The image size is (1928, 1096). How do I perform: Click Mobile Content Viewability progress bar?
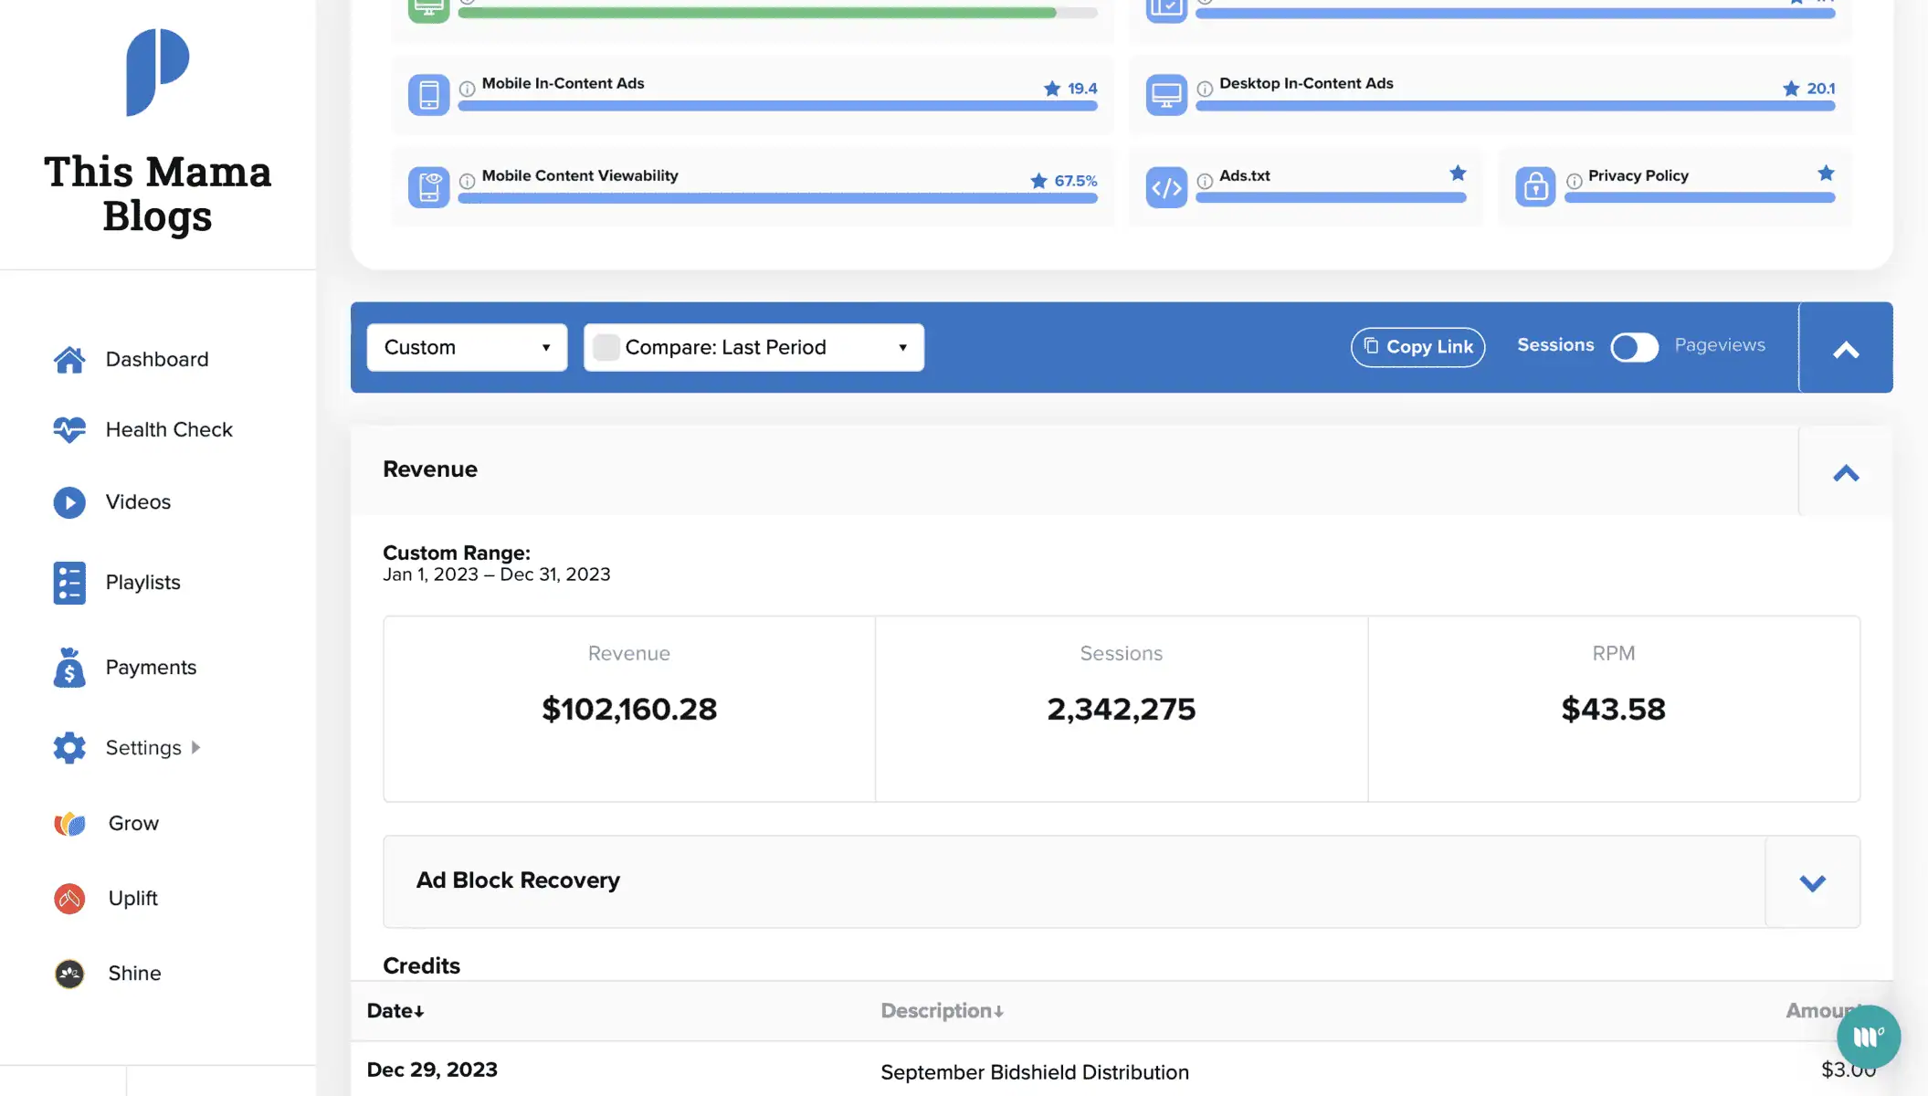pos(776,198)
